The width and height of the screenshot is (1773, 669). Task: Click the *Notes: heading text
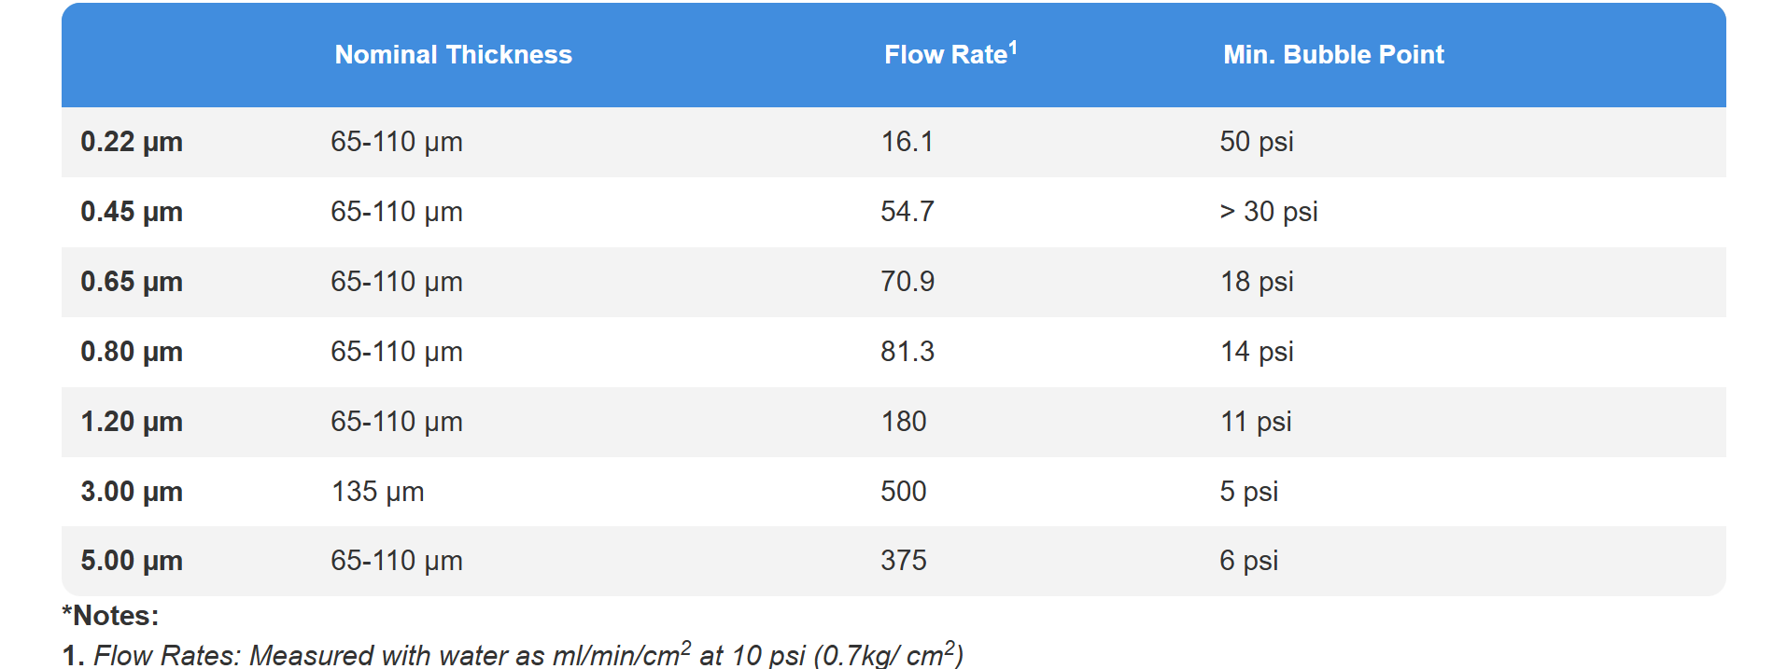pos(110,616)
